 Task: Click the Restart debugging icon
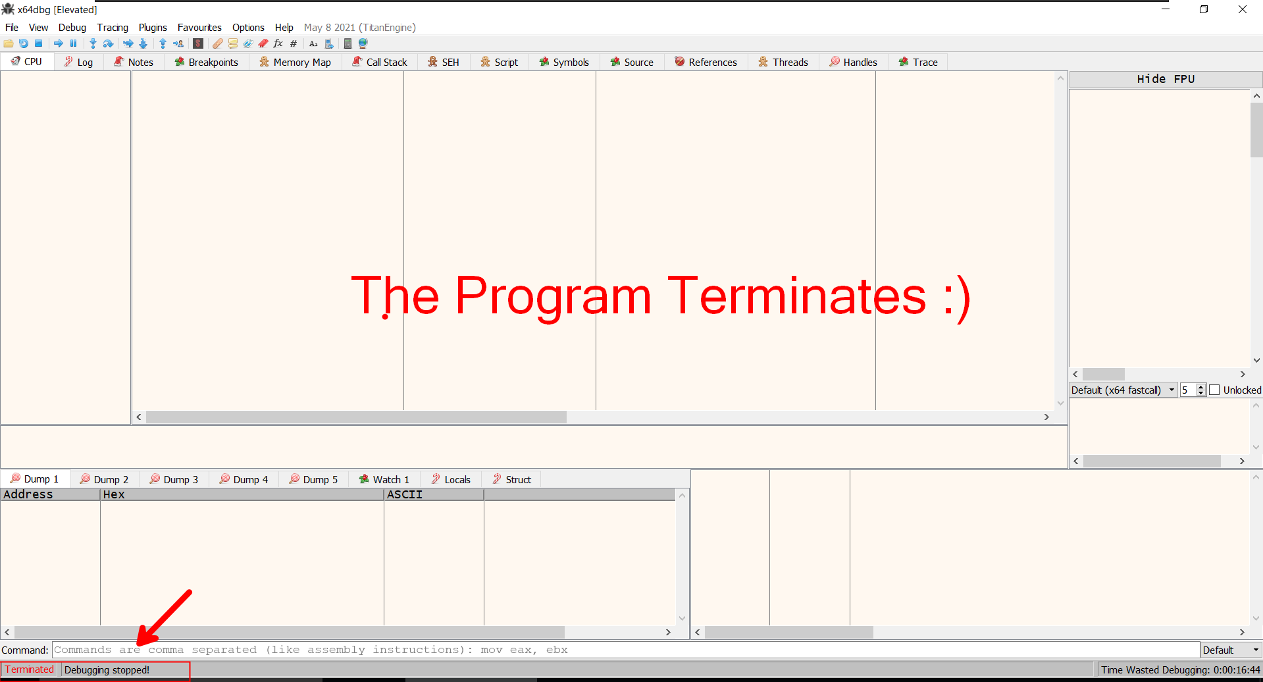coord(24,43)
